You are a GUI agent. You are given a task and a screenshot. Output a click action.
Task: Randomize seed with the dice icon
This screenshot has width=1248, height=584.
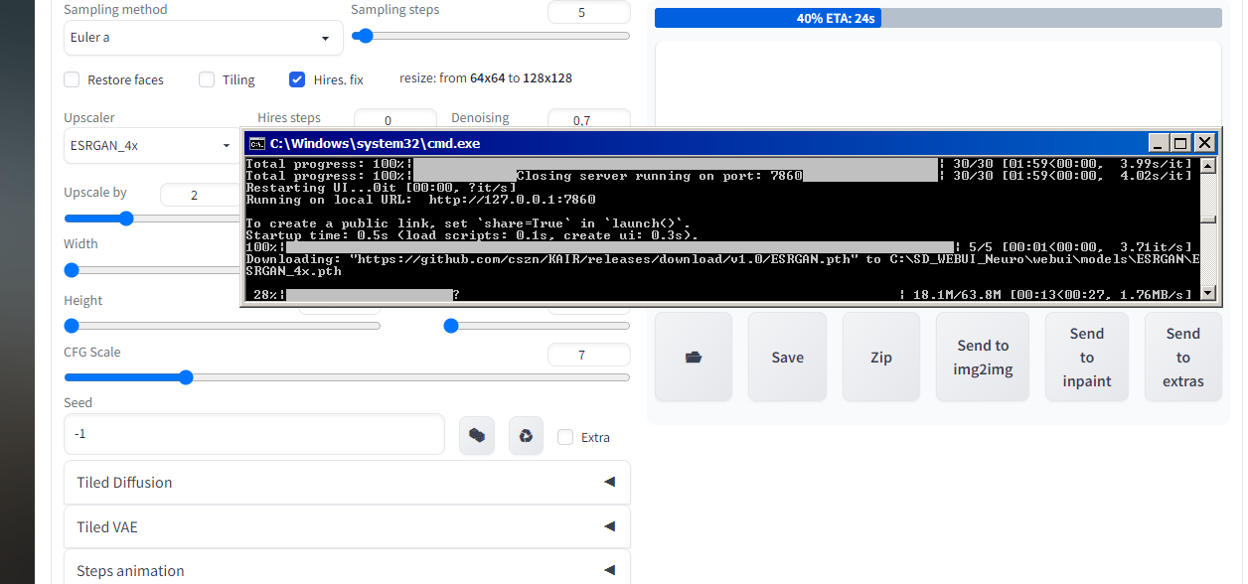[477, 435]
